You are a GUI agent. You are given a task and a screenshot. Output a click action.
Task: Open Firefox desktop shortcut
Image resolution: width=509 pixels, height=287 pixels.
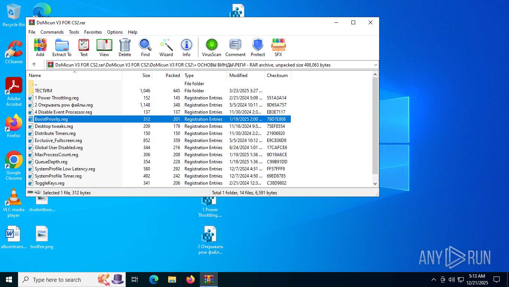click(14, 126)
